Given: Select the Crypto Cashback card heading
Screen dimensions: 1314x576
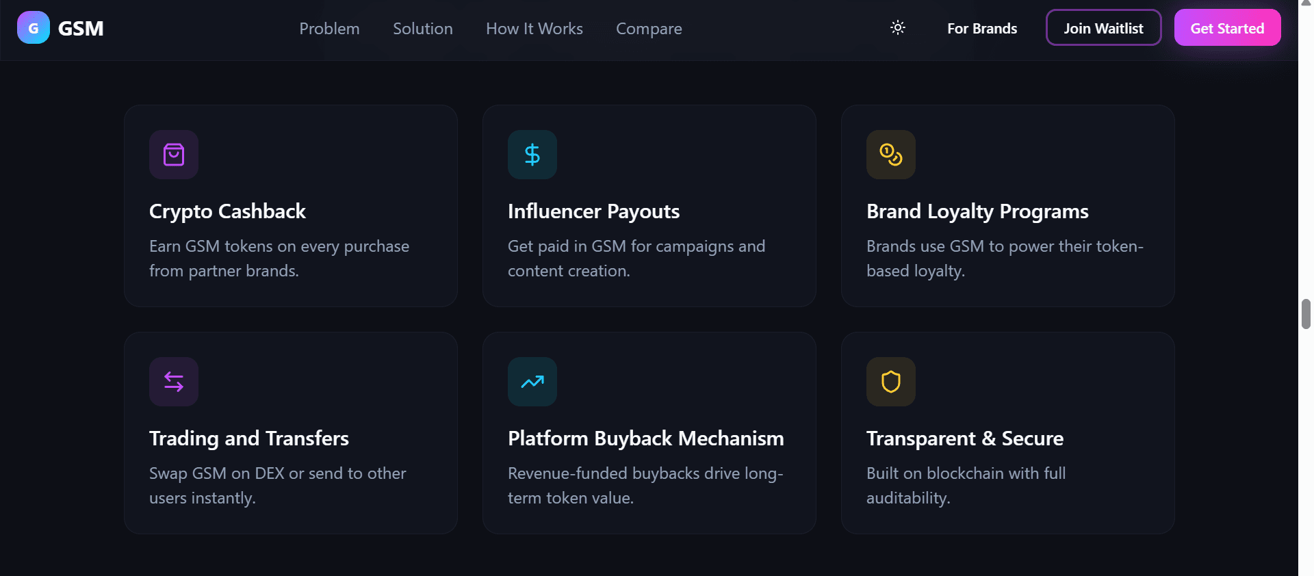Looking at the screenshot, I should pos(227,211).
